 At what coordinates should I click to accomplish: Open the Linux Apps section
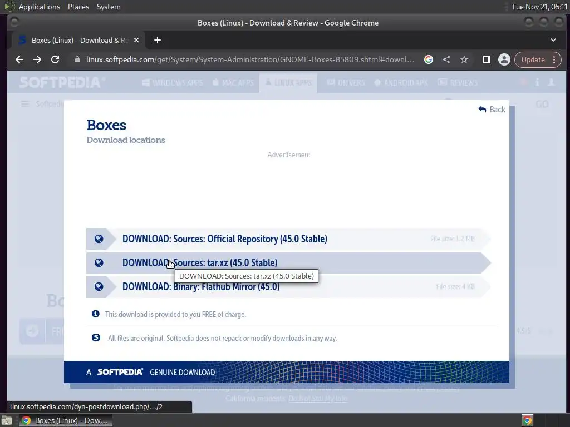pos(288,82)
